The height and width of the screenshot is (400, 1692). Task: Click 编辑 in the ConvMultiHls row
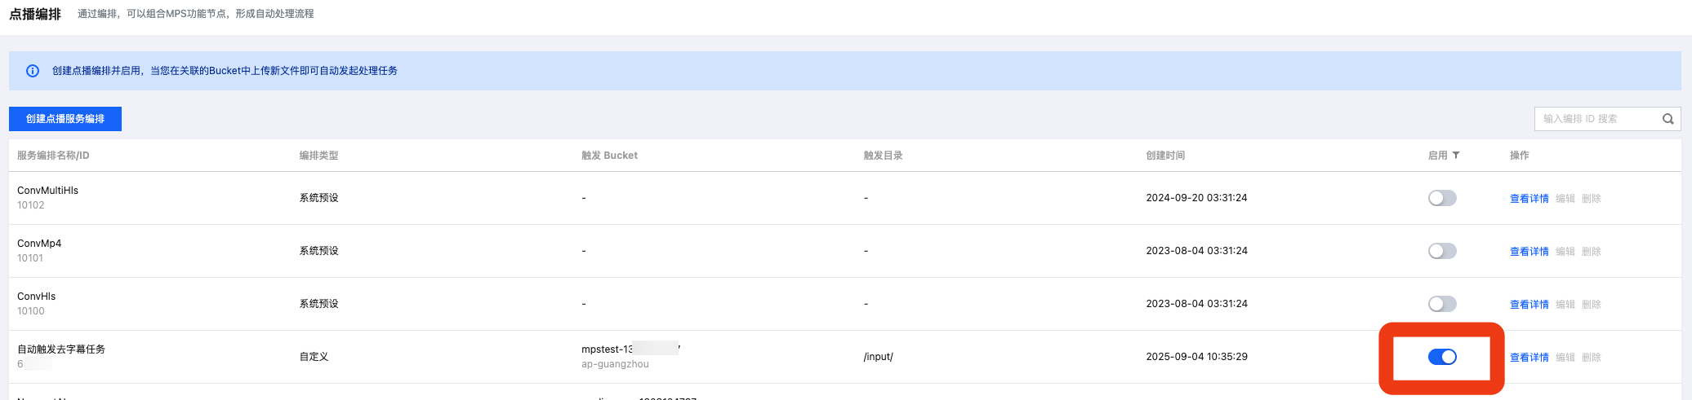(1565, 199)
